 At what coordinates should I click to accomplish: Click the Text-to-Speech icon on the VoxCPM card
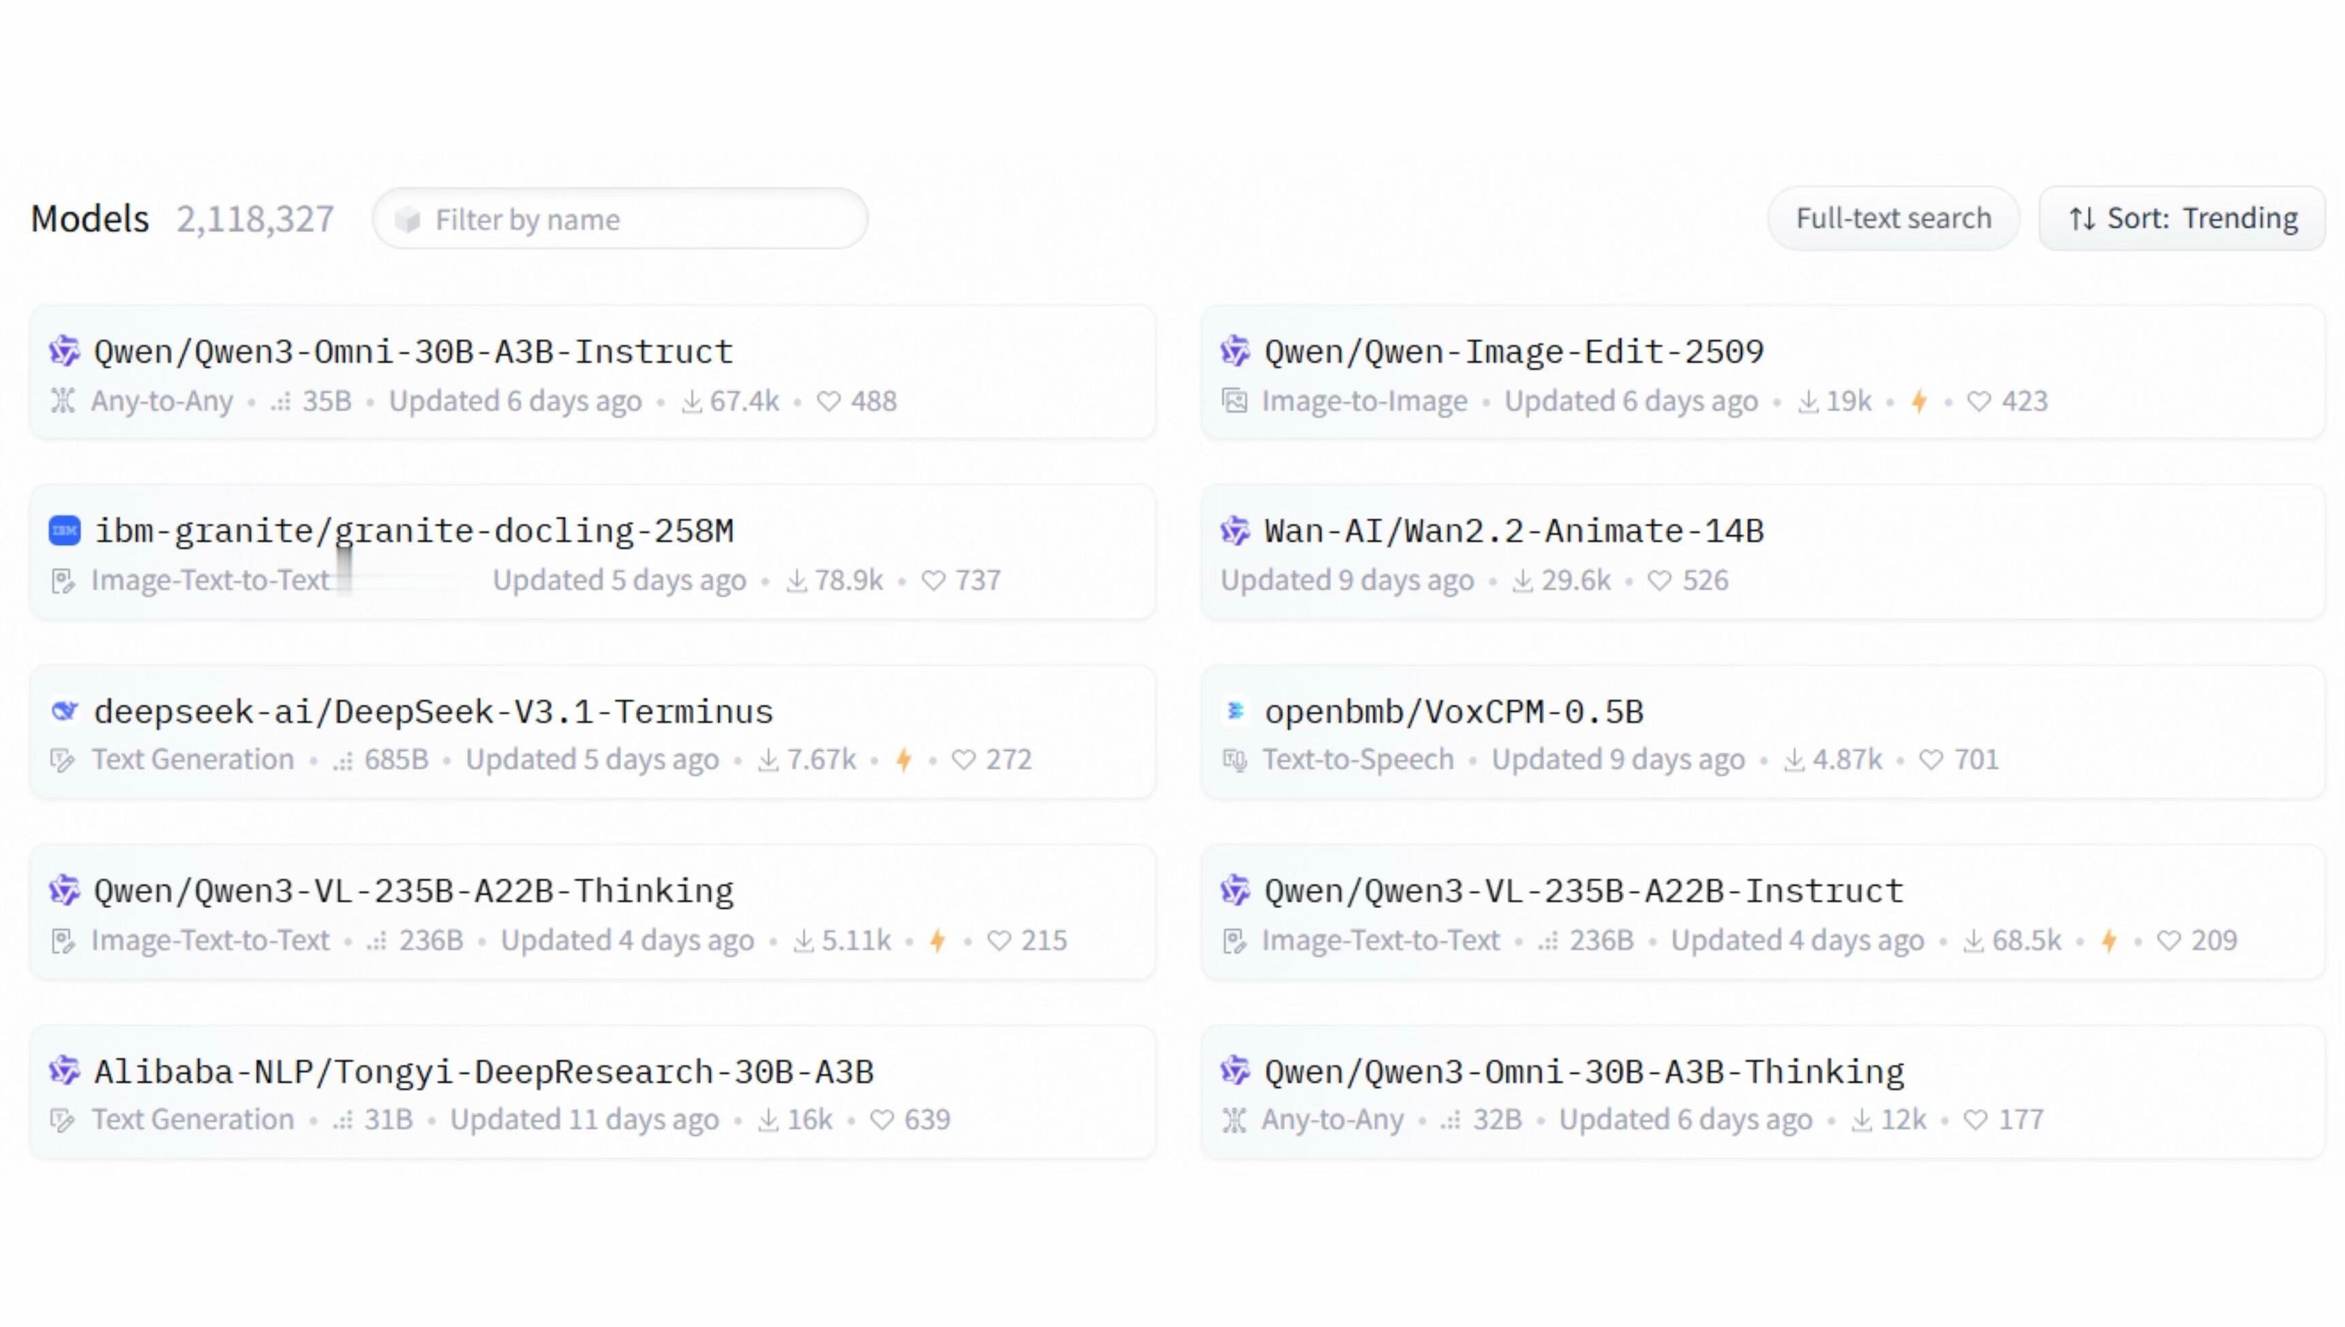pyautogui.click(x=1235, y=760)
